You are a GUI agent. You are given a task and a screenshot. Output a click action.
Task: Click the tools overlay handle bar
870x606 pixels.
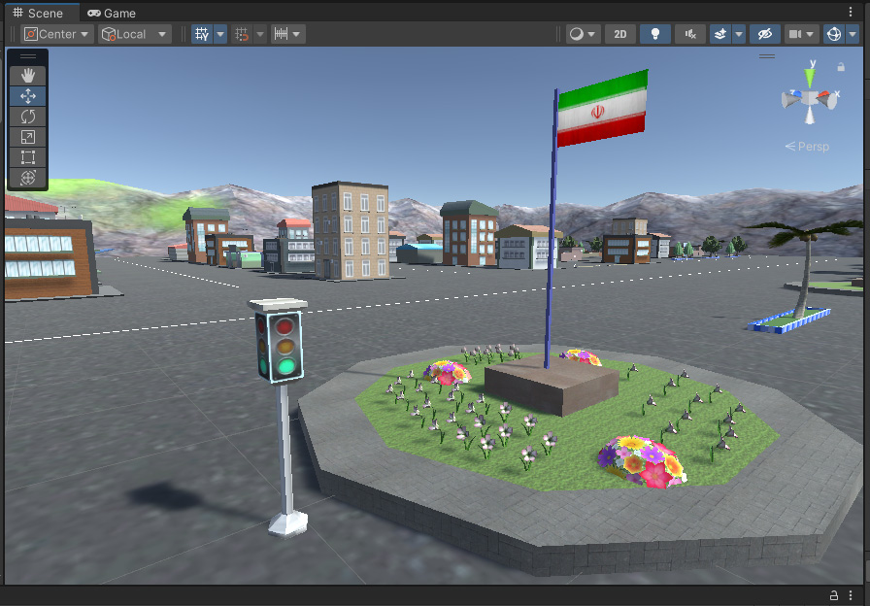pos(28,56)
